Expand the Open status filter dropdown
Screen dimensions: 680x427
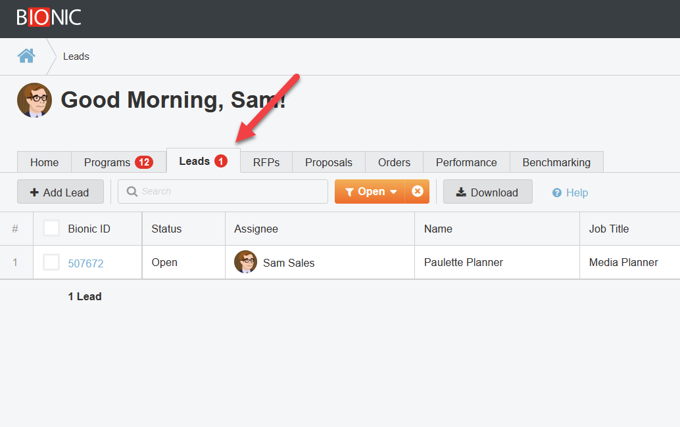coord(370,192)
